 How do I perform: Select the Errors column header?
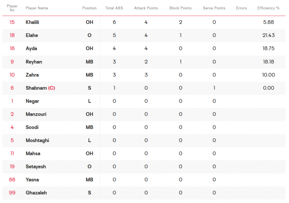pos(241,8)
